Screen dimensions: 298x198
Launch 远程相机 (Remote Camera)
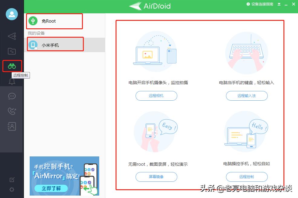(156, 96)
